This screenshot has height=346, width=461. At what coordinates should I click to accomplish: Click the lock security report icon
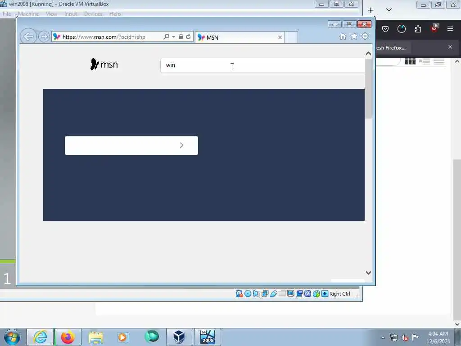coord(181,37)
